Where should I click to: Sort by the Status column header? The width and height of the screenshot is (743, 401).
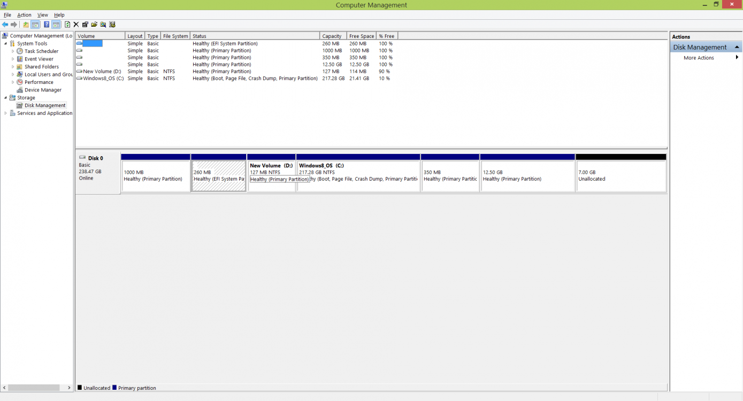[255, 36]
